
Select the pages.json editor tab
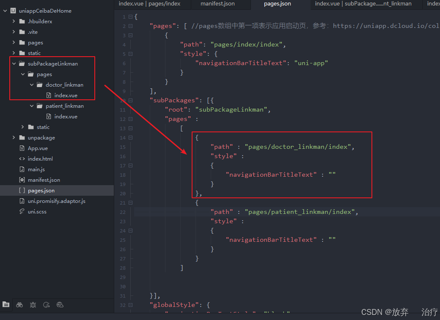278,4
